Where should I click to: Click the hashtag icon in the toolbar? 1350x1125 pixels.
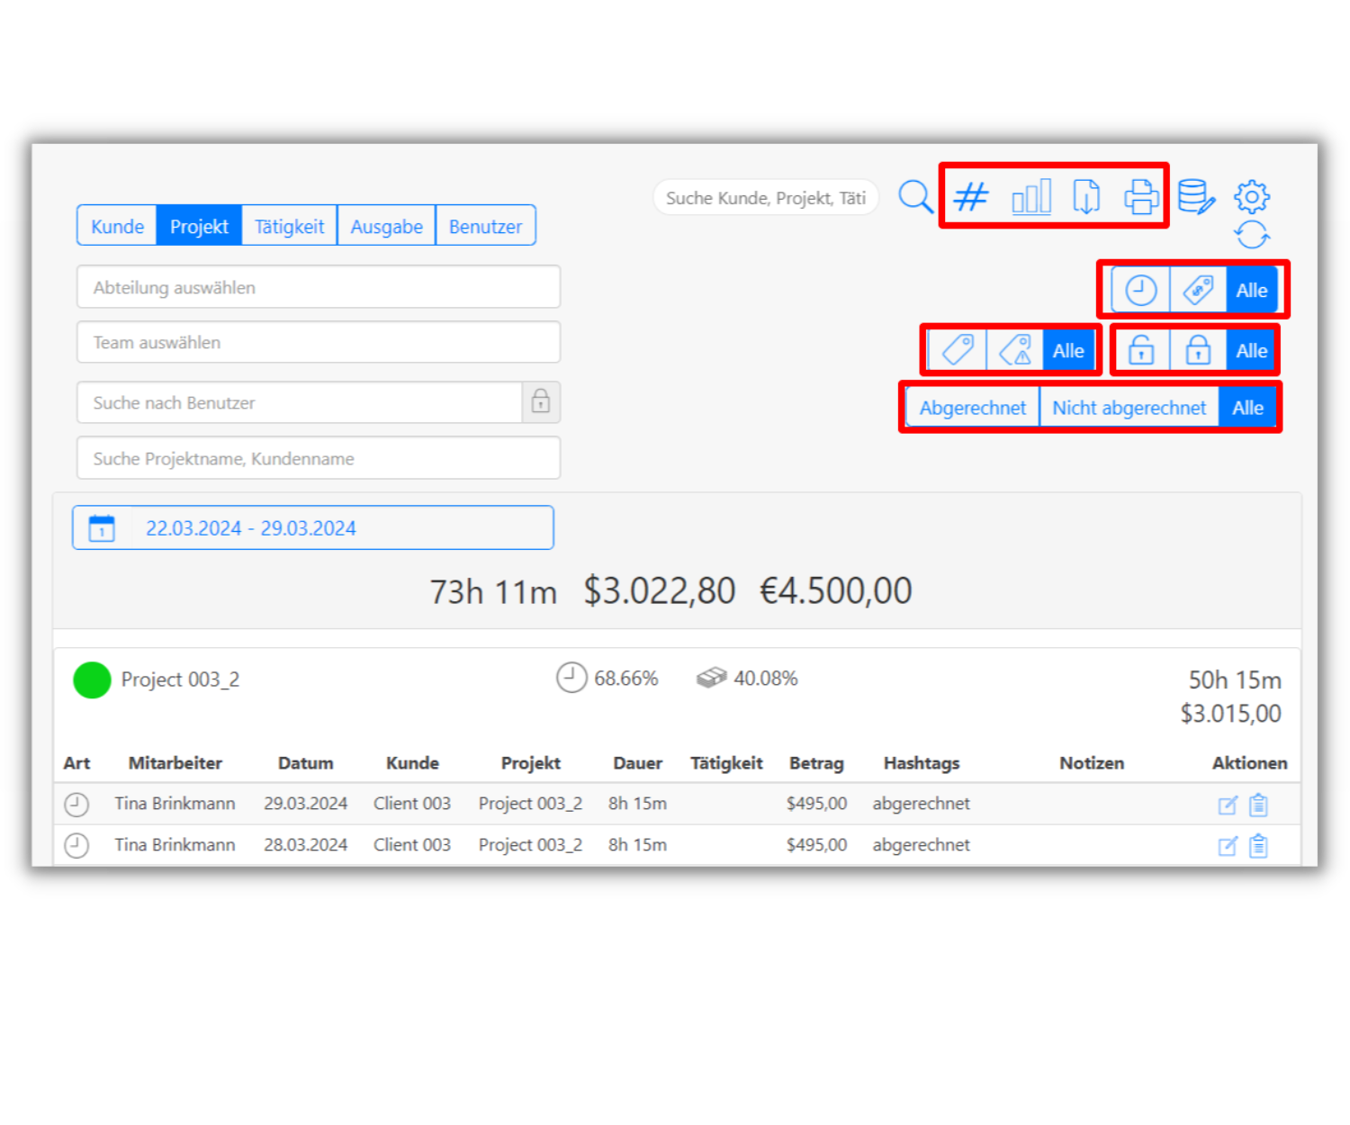(x=971, y=196)
